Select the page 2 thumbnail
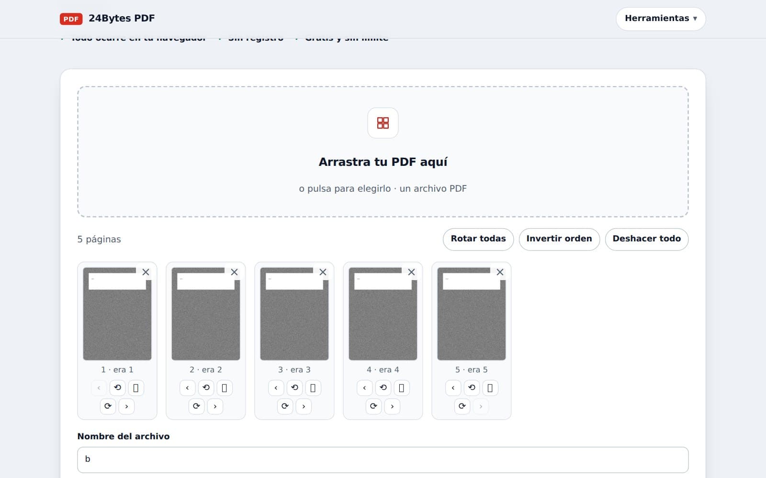Image resolution: width=766 pixels, height=478 pixels. coord(206,314)
